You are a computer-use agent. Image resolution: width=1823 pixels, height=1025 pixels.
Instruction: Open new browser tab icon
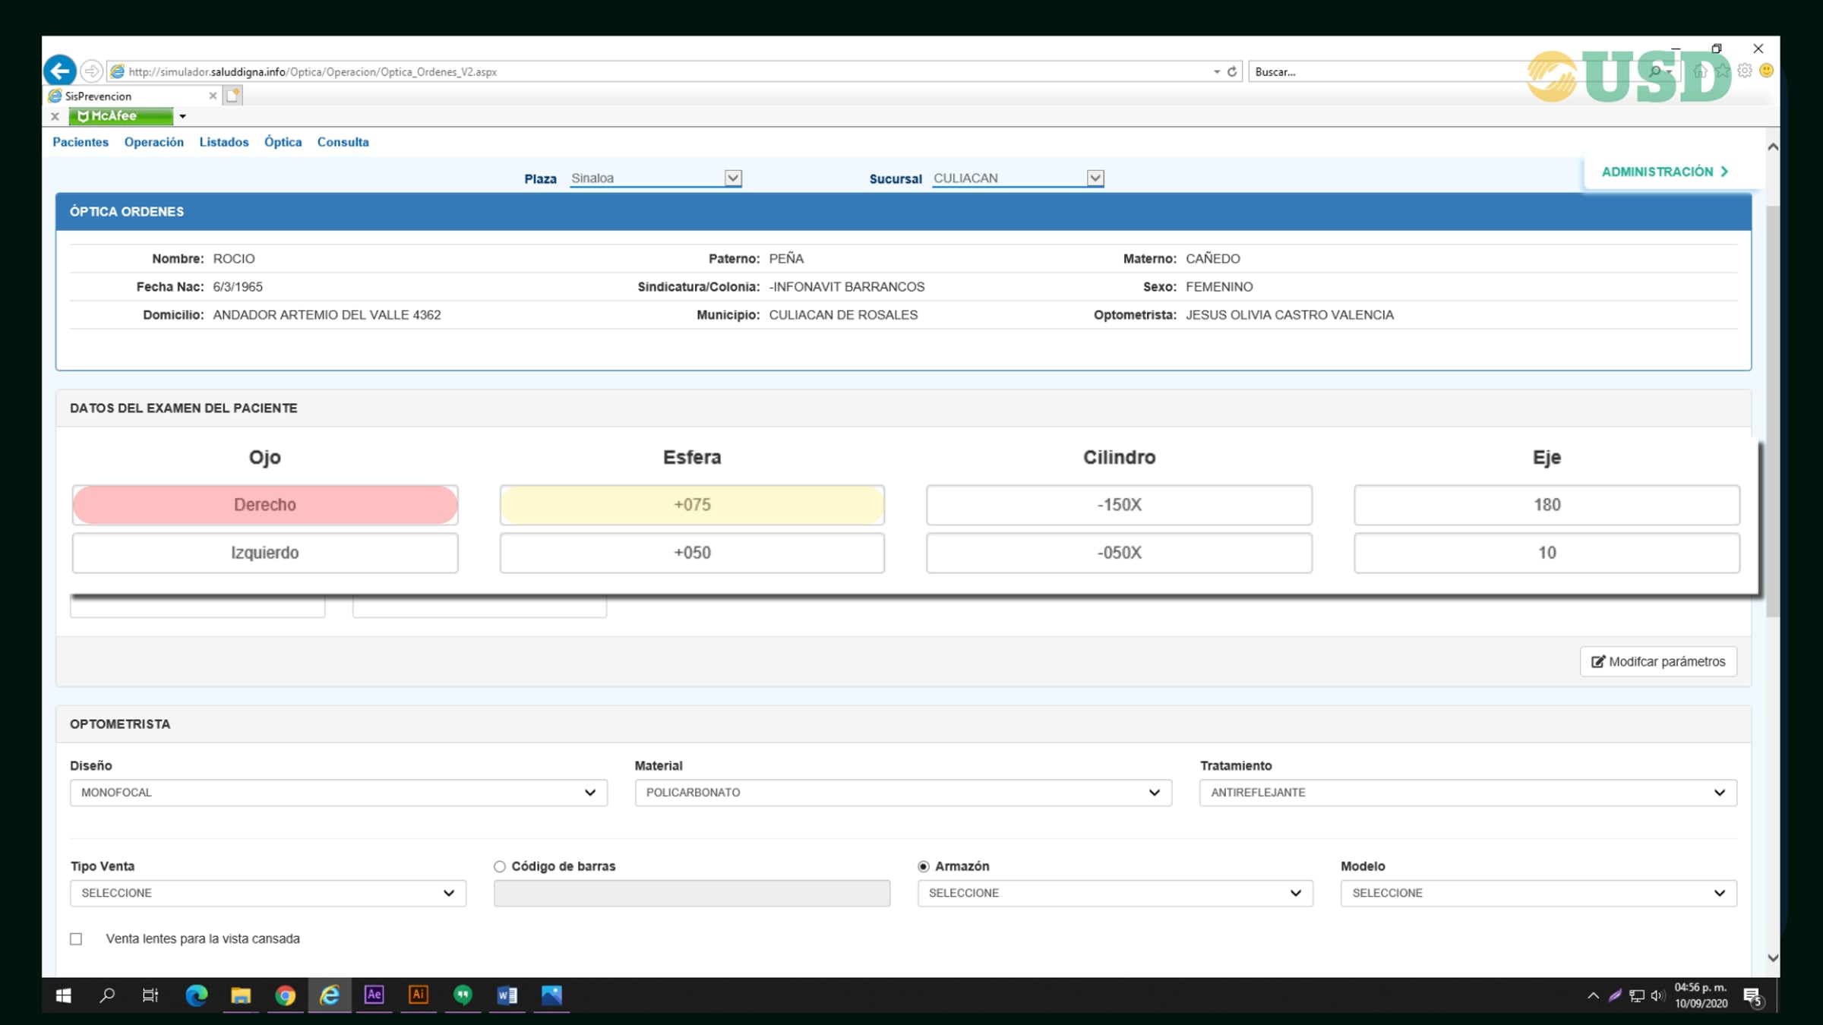point(233,96)
